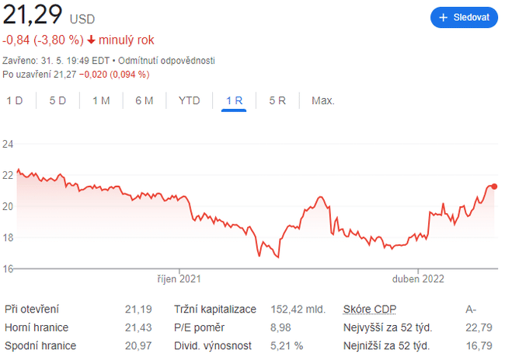Switch to the YTD tab
505x357 pixels.
click(x=189, y=100)
